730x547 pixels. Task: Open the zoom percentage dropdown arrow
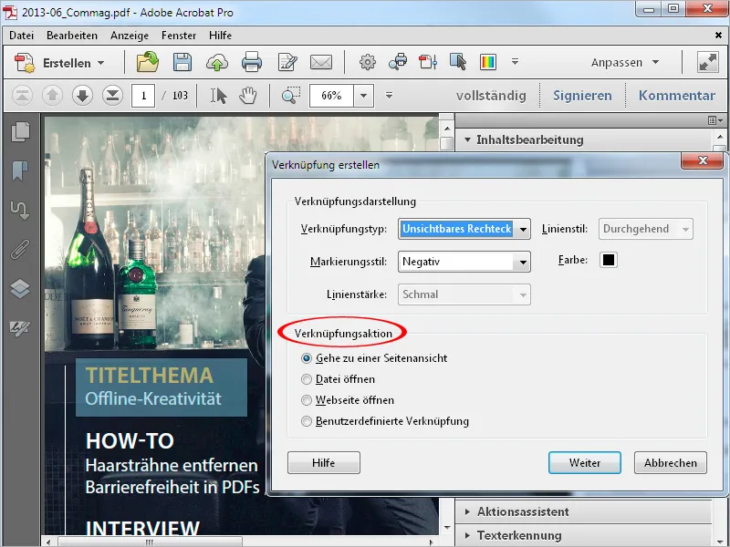[363, 96]
